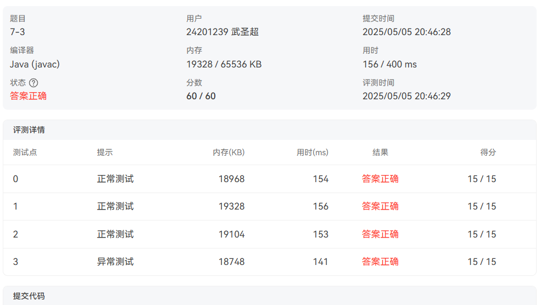Viewport: 546px width, 305px height.
Task: Click 答案正确 result for test point 2
Action: click(380, 234)
